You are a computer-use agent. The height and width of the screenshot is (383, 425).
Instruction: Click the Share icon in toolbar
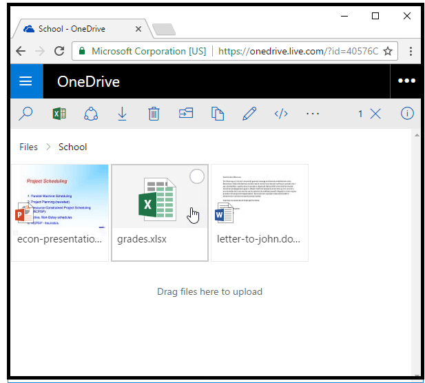point(91,114)
